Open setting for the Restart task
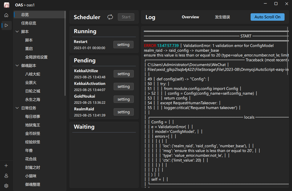Viewport: 292px width, 191px height. tap(123, 45)
